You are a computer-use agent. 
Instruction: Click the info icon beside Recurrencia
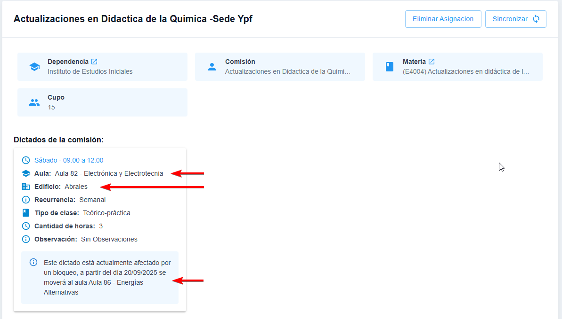tap(26, 200)
